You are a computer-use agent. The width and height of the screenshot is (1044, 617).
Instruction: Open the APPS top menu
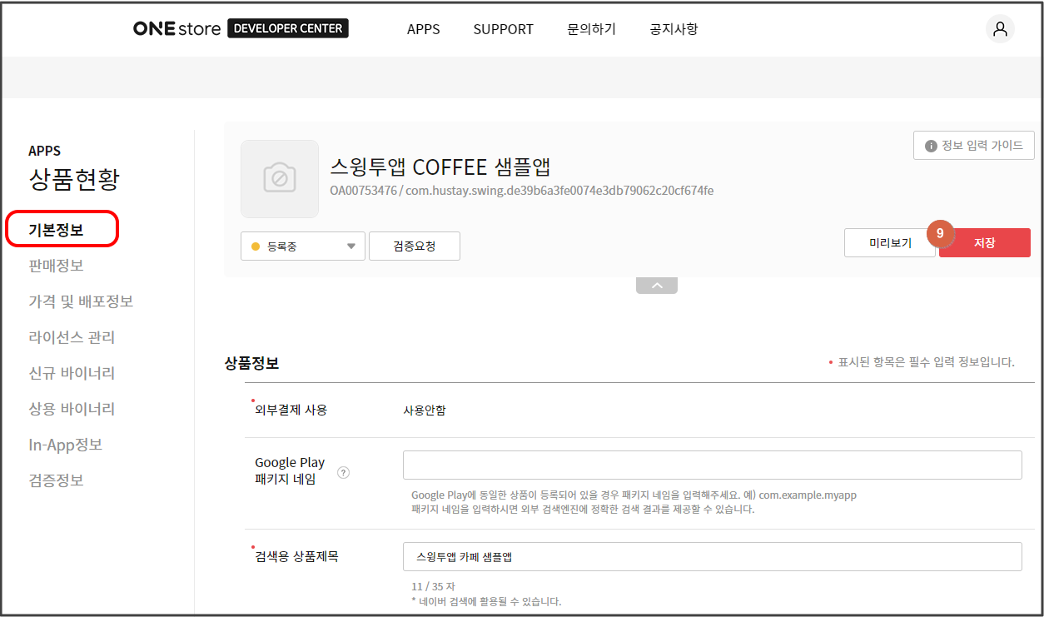423,29
